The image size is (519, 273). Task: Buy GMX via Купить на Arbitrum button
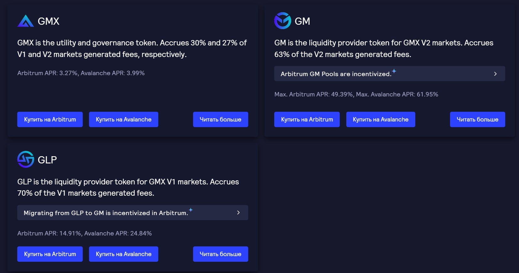pyautogui.click(x=50, y=119)
